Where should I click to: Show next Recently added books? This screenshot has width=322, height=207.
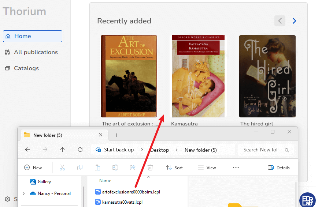coord(294,21)
